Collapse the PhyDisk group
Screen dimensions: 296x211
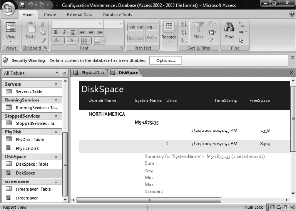pos(56,132)
